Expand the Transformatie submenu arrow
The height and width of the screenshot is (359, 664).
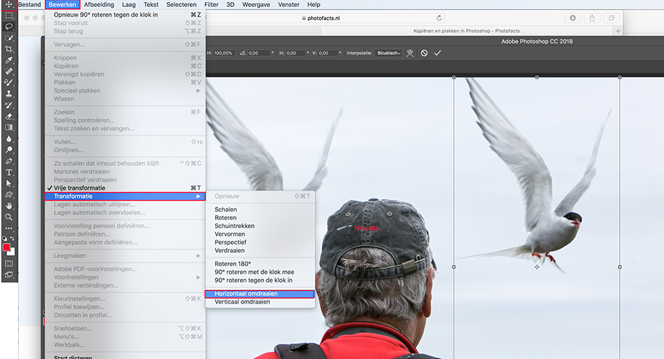tap(199, 196)
